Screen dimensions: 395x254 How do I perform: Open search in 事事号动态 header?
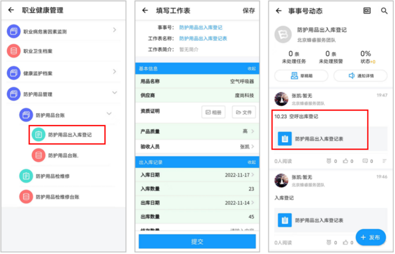[x=384, y=11]
